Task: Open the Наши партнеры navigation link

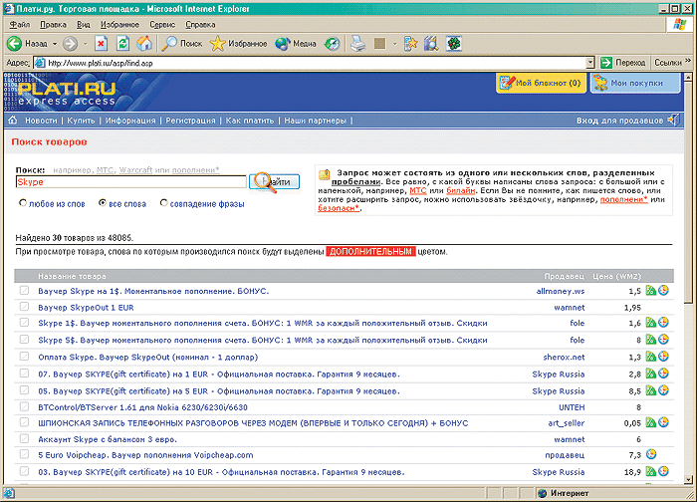Action: tap(316, 121)
